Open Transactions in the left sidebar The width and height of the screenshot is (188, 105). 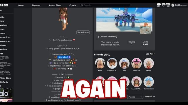pos(5,37)
